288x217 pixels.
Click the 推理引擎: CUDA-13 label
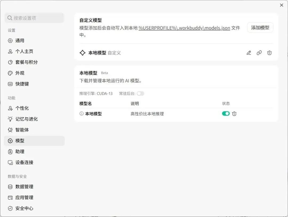coord(96,94)
